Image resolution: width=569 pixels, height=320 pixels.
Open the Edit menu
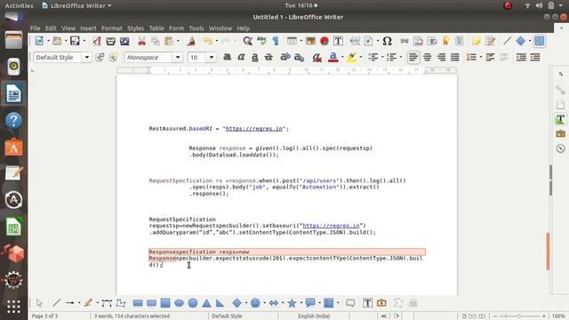pos(51,28)
